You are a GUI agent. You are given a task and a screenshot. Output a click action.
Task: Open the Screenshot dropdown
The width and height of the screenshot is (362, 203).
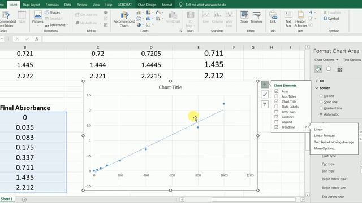coord(57,25)
